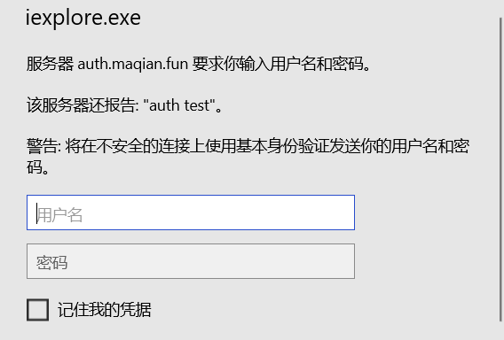Click the iexplore.exe dialog title
This screenshot has height=340, width=504.
tap(83, 18)
